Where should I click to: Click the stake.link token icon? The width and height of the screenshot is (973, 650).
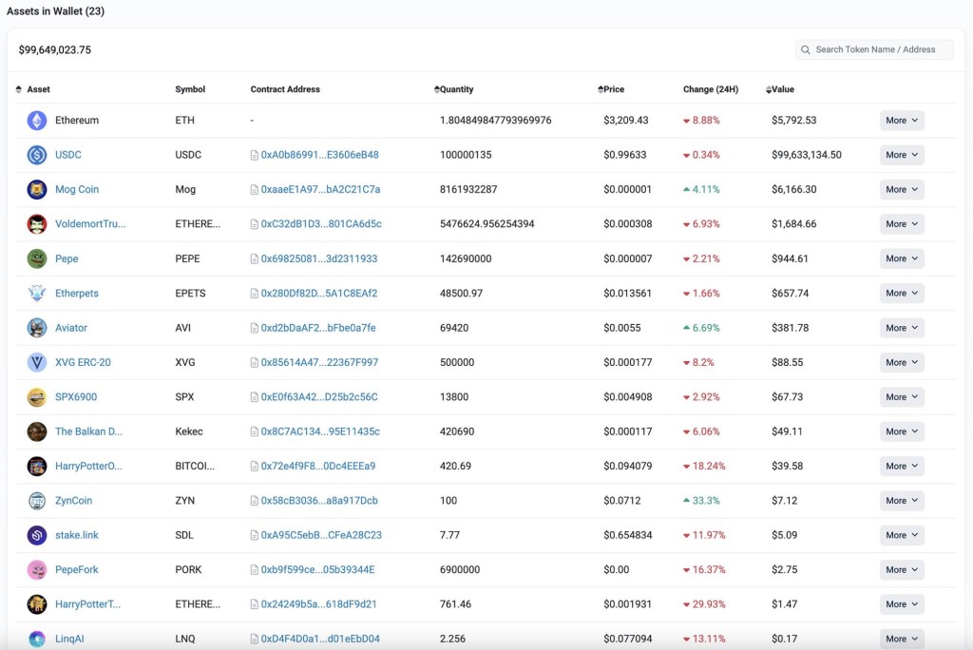point(37,535)
